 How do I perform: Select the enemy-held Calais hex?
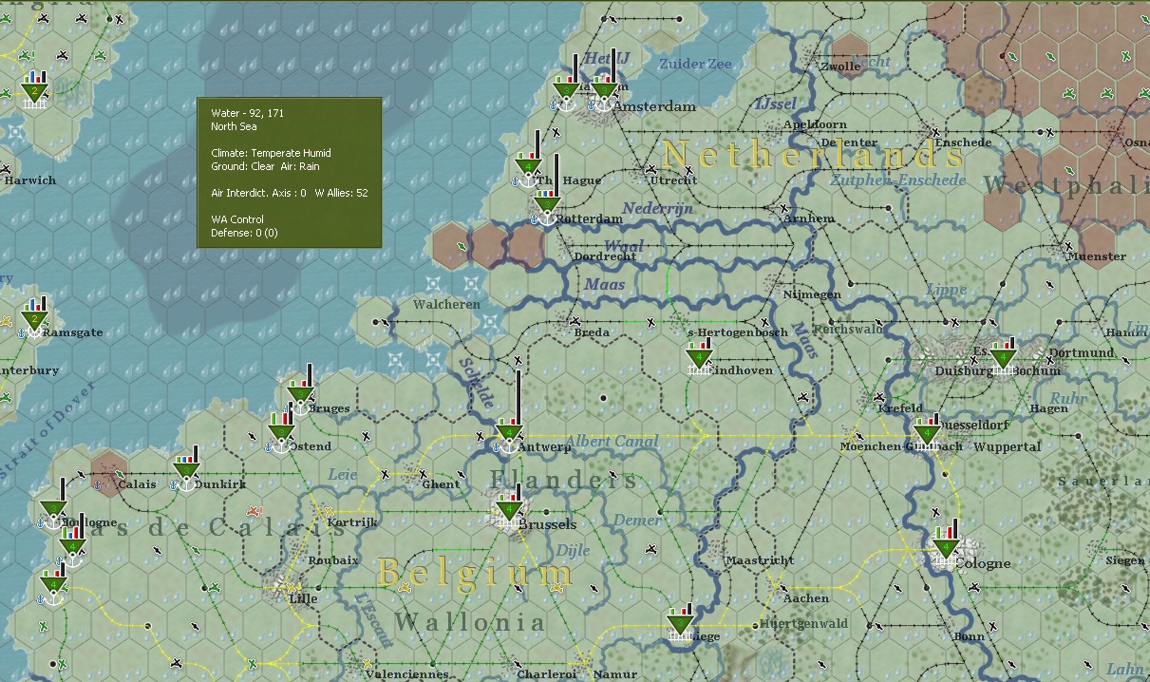pyautogui.click(x=109, y=473)
